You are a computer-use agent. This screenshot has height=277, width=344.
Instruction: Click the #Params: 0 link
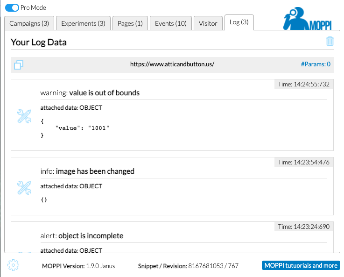[x=316, y=64]
